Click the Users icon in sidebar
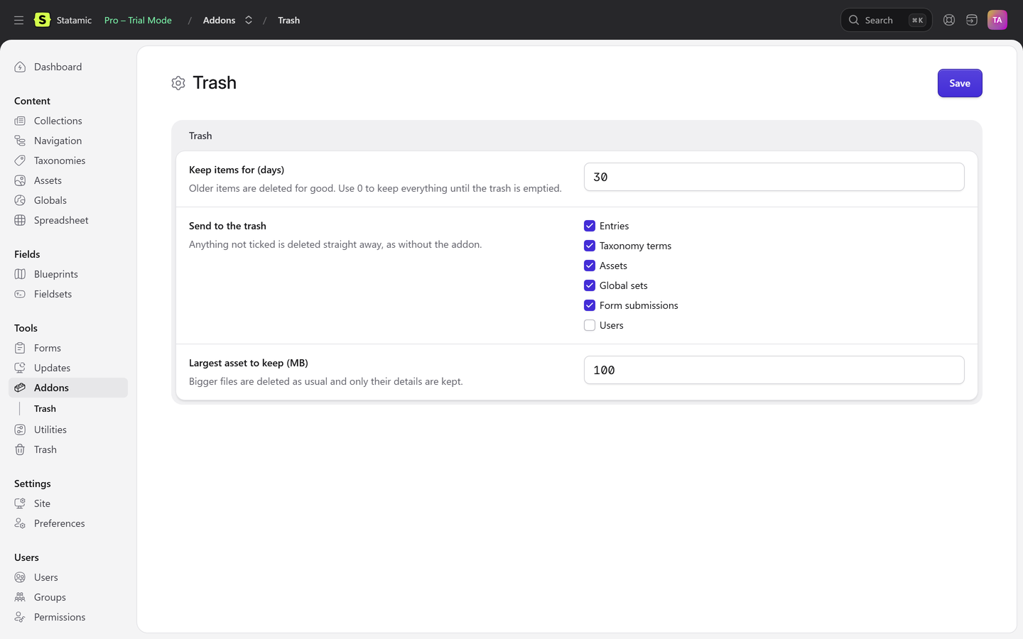 pos(20,577)
